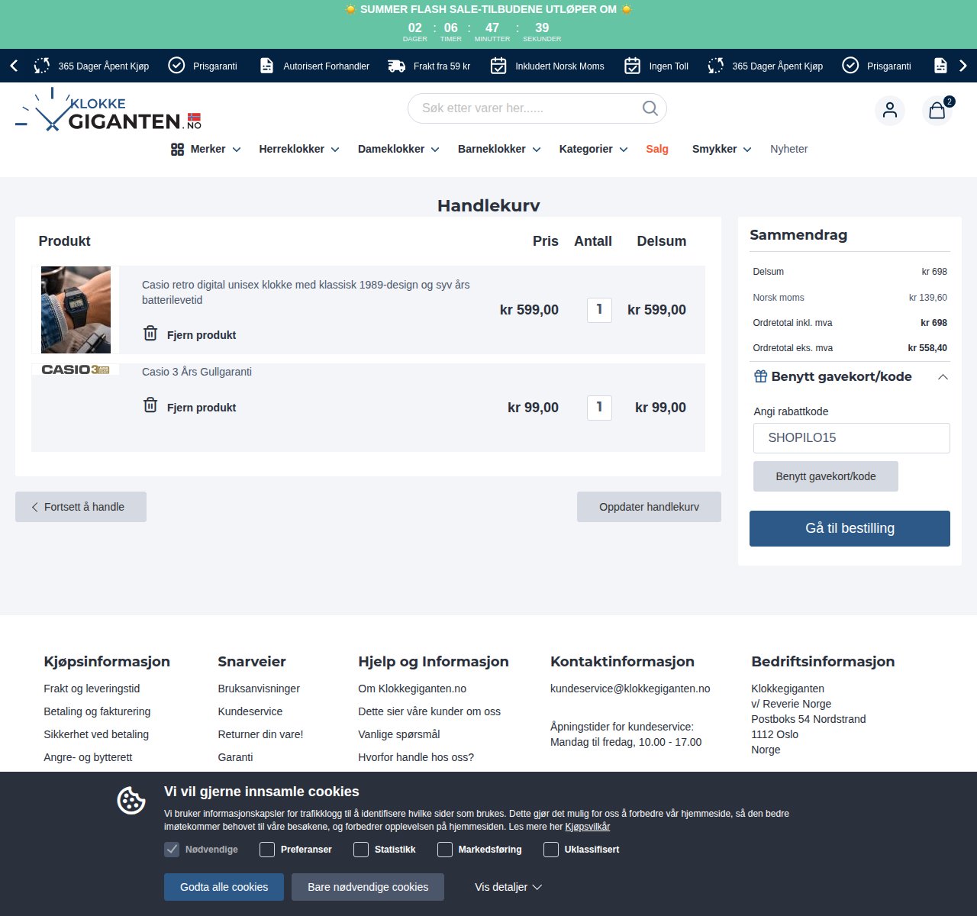Collapse the Benytt gavekort/kode section
The width and height of the screenshot is (977, 916).
tap(943, 376)
